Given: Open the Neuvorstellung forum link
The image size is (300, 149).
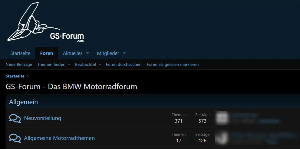Looking at the screenshot, I should tap(42, 118).
